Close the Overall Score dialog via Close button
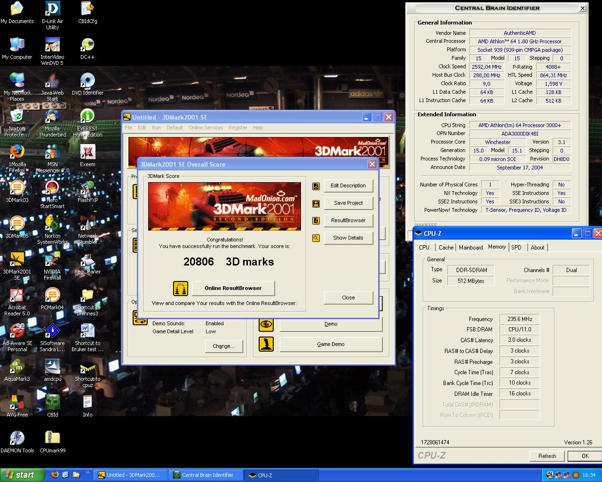602x482 pixels. [348, 297]
